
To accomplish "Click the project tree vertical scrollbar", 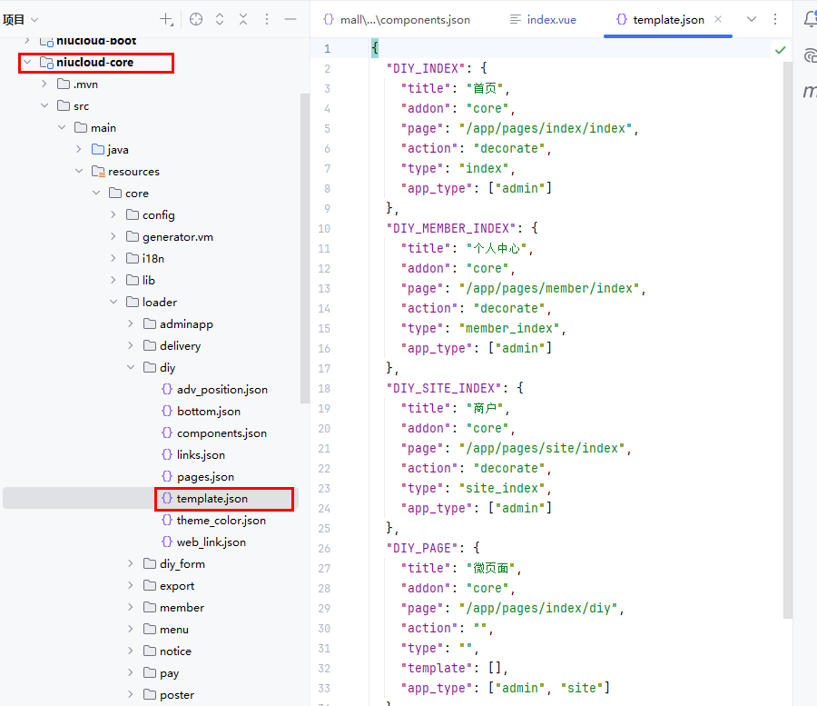I will tap(305, 245).
